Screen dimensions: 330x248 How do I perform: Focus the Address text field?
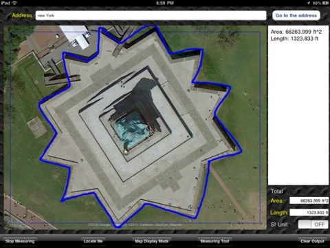pyautogui.click(x=151, y=16)
